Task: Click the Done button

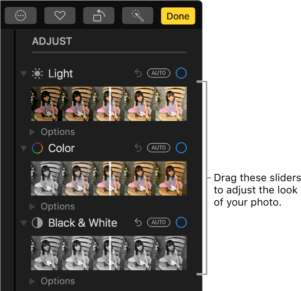Action: pos(178,16)
